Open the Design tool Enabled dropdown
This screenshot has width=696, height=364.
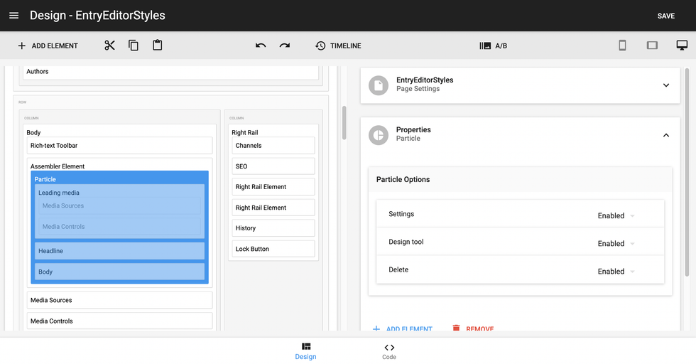(x=616, y=243)
